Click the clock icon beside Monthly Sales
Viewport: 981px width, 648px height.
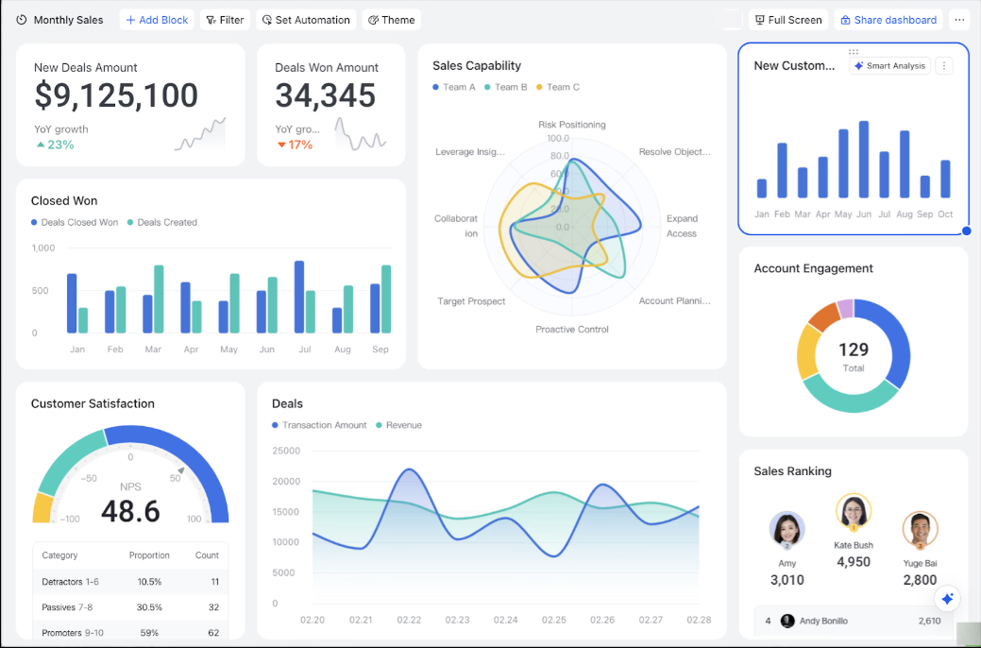(22, 20)
